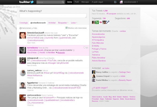
Task: Click the red lips avatar under Siguiendo
Action: pyautogui.click(x=101, y=22)
